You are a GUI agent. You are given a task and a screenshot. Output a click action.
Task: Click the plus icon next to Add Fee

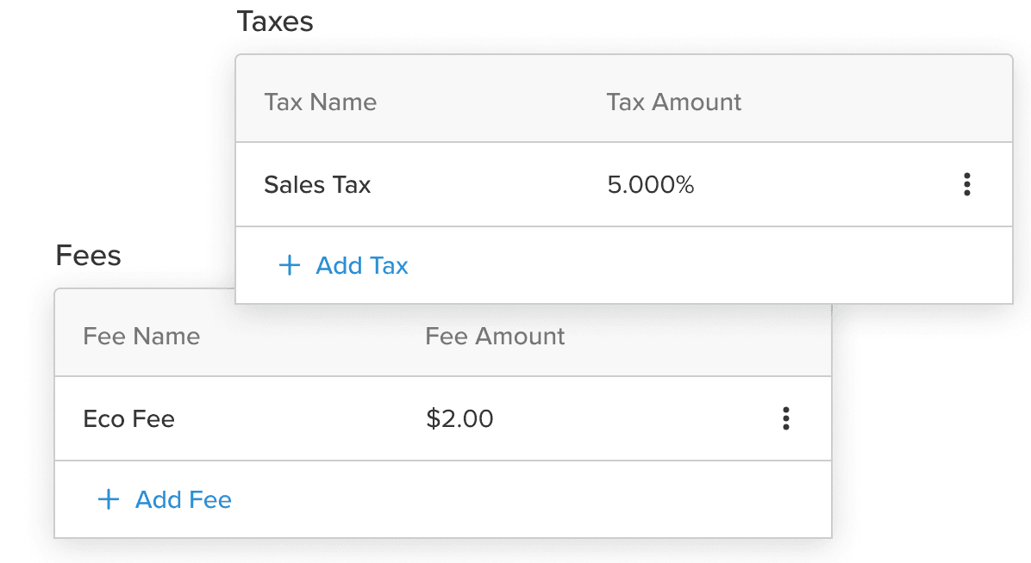108,499
